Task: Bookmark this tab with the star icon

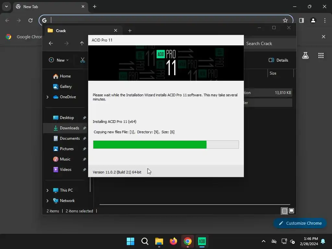Action: coord(285,20)
